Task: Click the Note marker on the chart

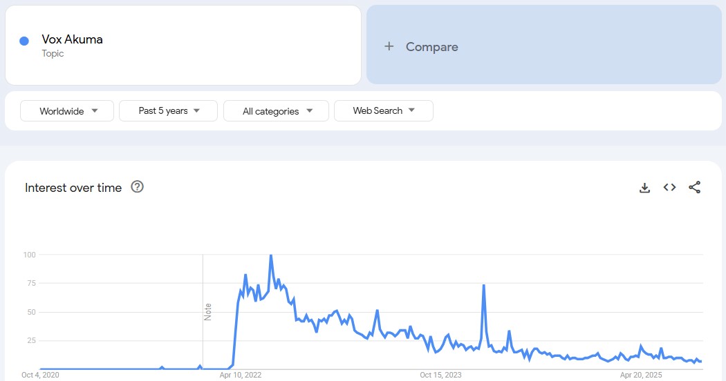Action: coord(207,311)
